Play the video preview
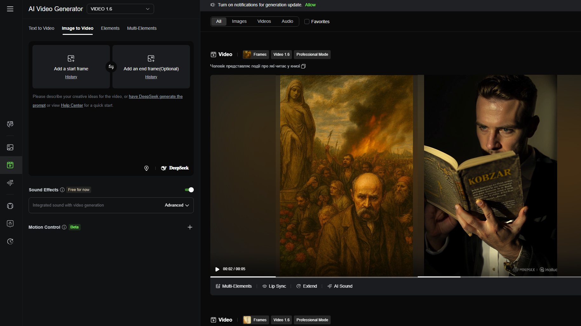 click(x=217, y=269)
